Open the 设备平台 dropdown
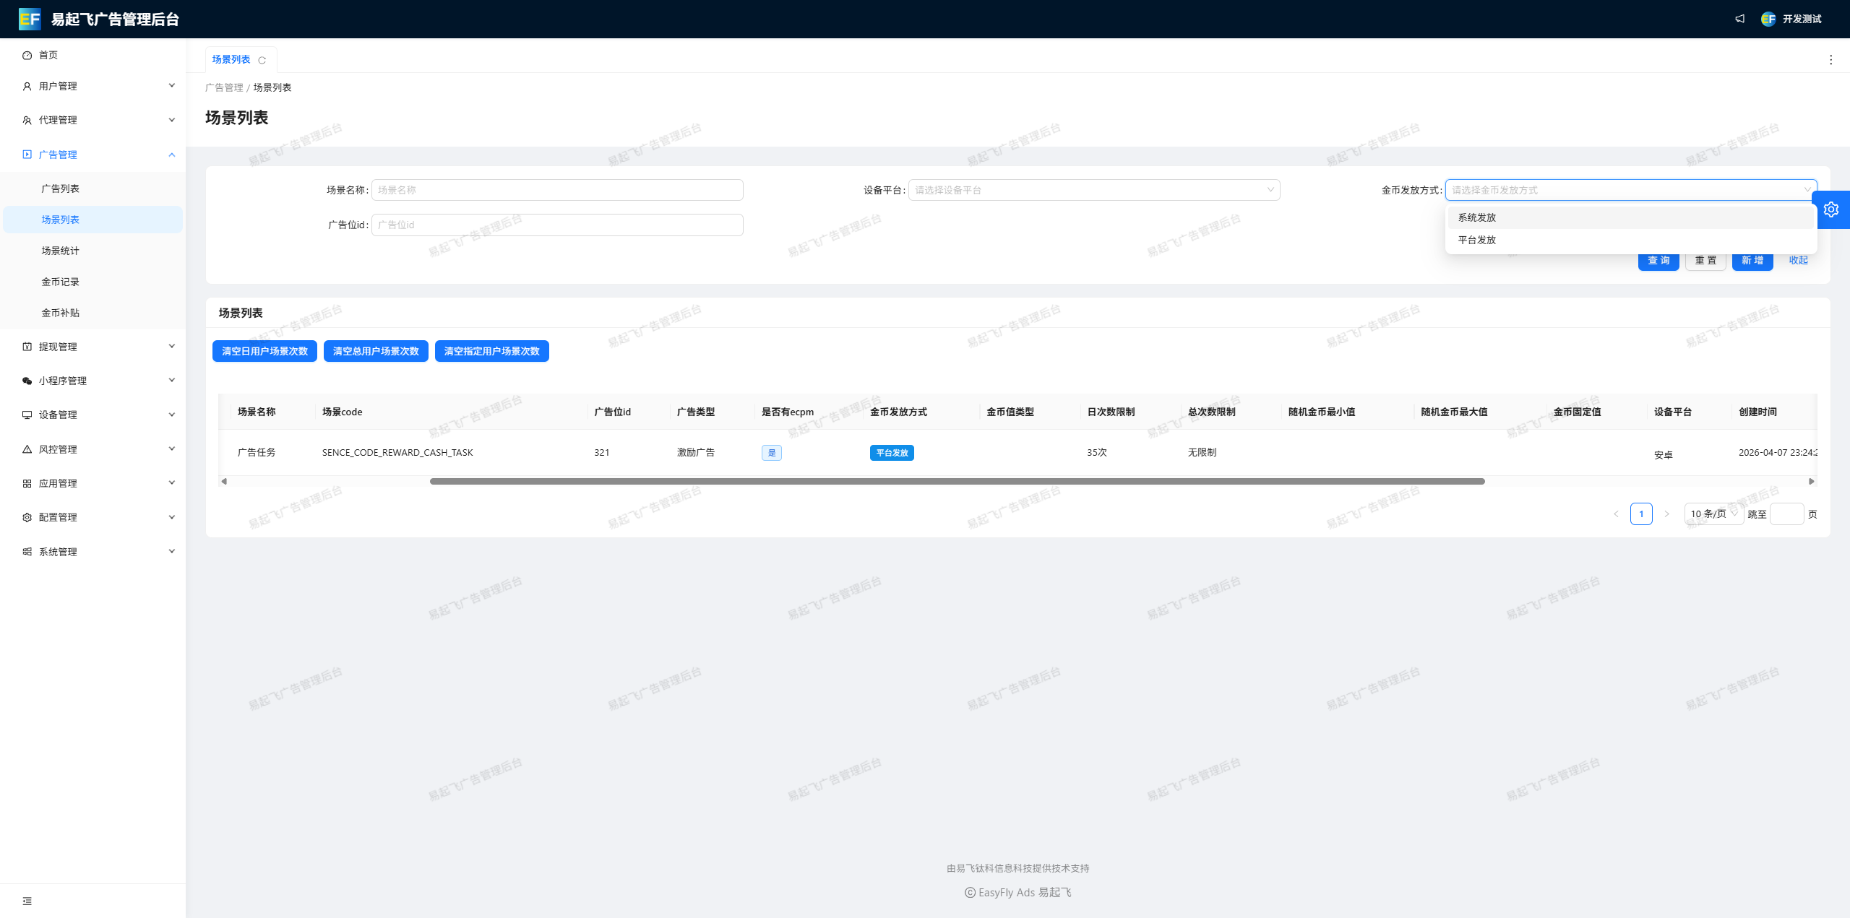 tap(1093, 190)
